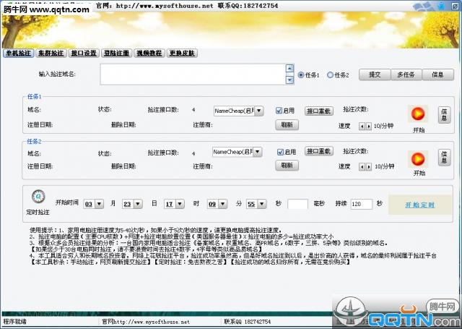This screenshot has height=329, width=462.
Task: Click Task 1 speed value 10/分钟
Action: point(383,127)
